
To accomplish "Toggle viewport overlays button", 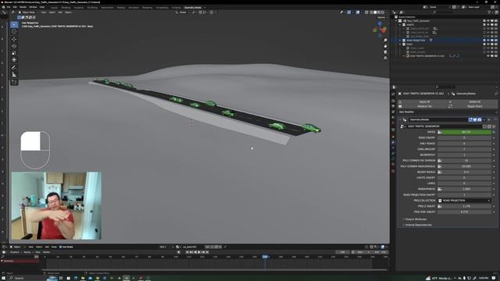I will pyautogui.click(x=358, y=12).
